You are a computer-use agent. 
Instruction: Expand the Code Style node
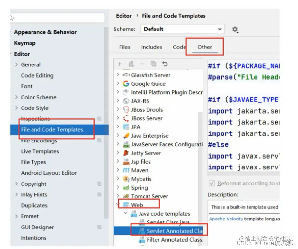tap(16, 108)
